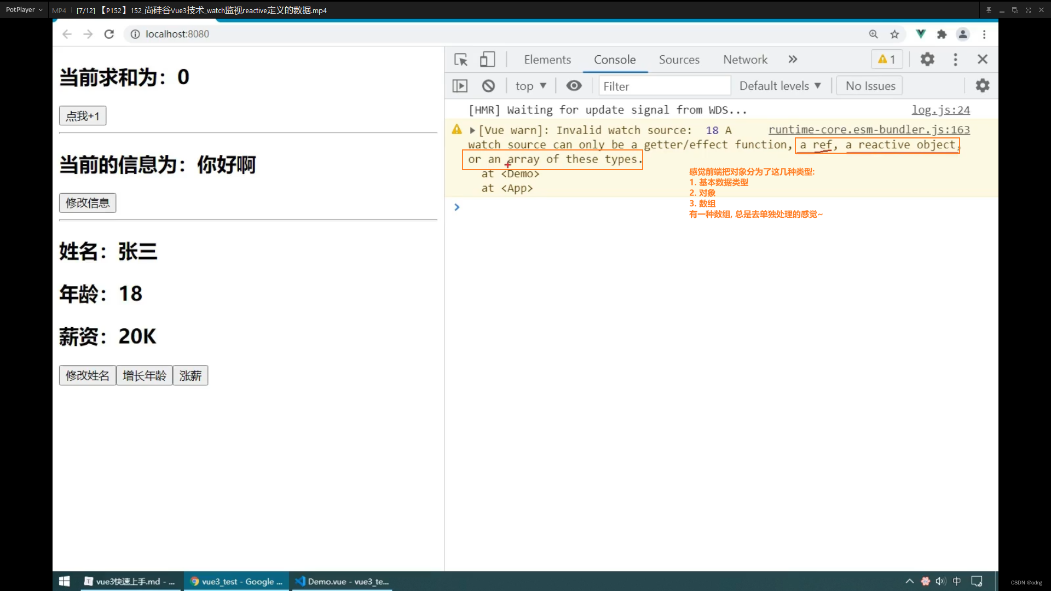Viewport: 1051px width, 591px height.
Task: Click the 修改姓名 button
Action: click(x=86, y=375)
